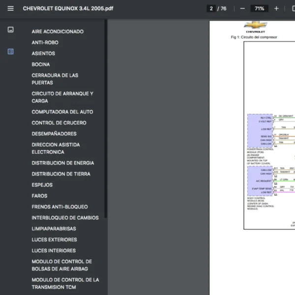Switch sidebar to thumbnails view

pos(10,29)
